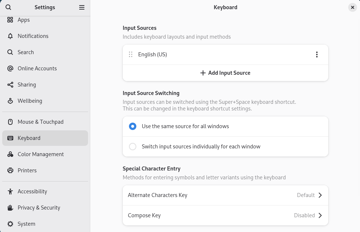Screen dimensions: 360x232
Task: Click the Printers icon in sidebar
Action: pyautogui.click(x=10, y=171)
